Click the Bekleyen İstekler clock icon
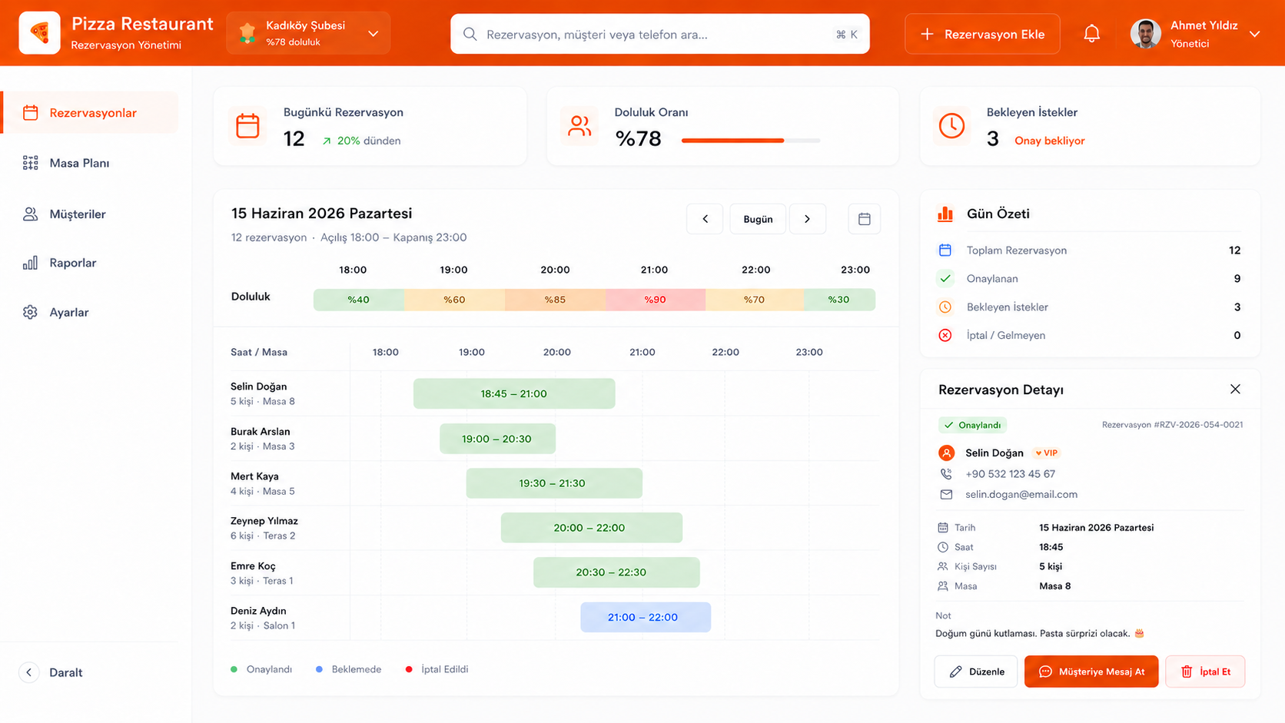The image size is (1285, 723). point(951,126)
